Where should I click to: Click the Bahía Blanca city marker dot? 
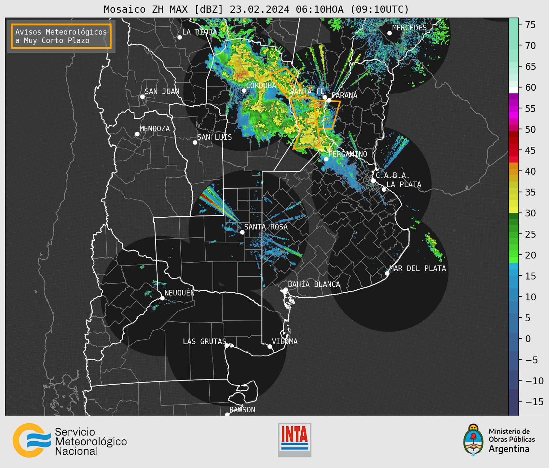[285, 290]
